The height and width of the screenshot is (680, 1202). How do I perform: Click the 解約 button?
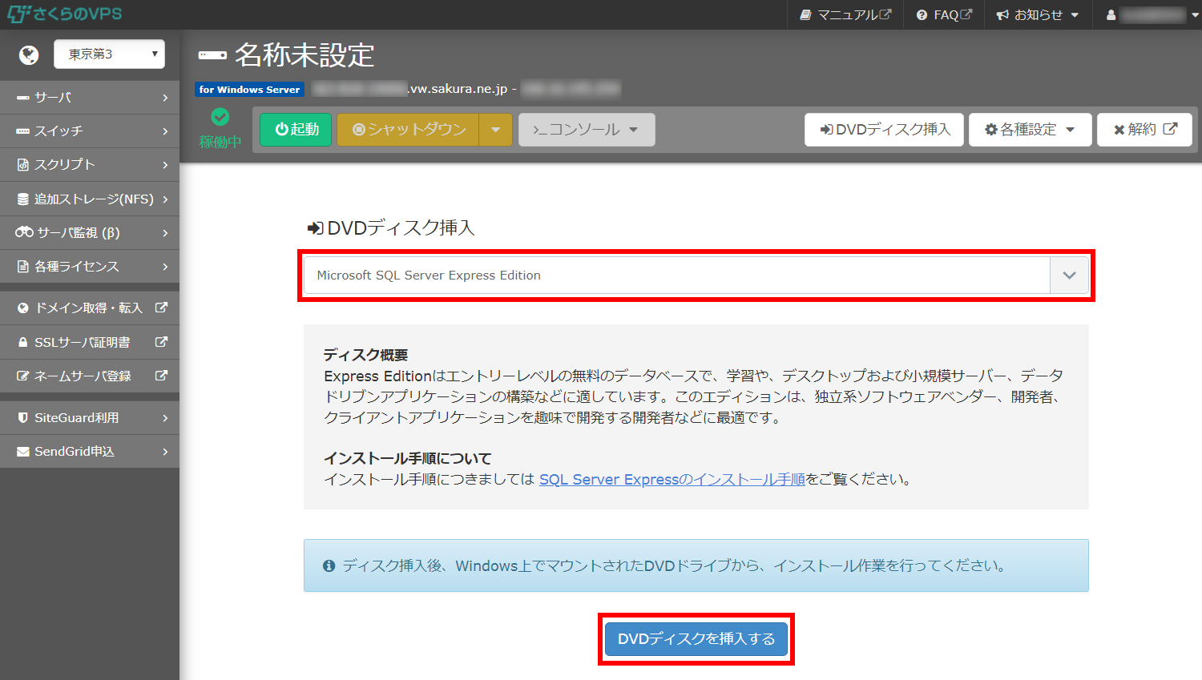(1145, 129)
